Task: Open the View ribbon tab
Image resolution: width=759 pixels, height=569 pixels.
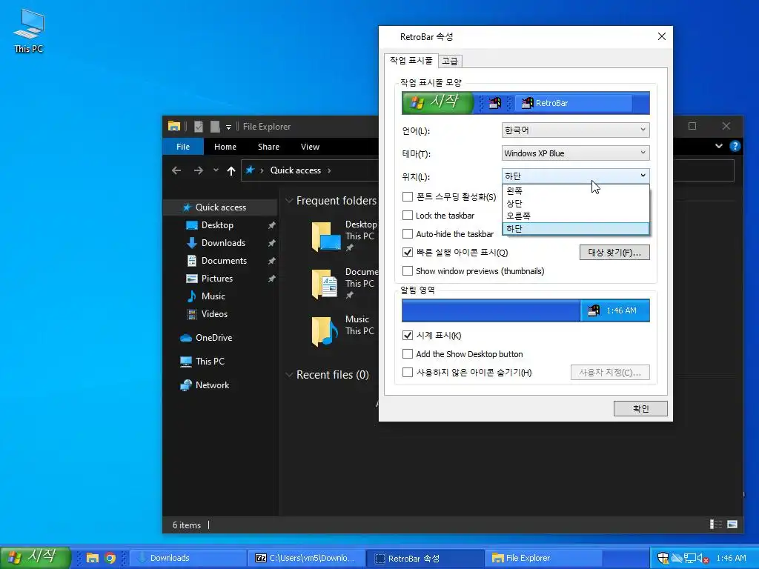Action: tap(310, 147)
